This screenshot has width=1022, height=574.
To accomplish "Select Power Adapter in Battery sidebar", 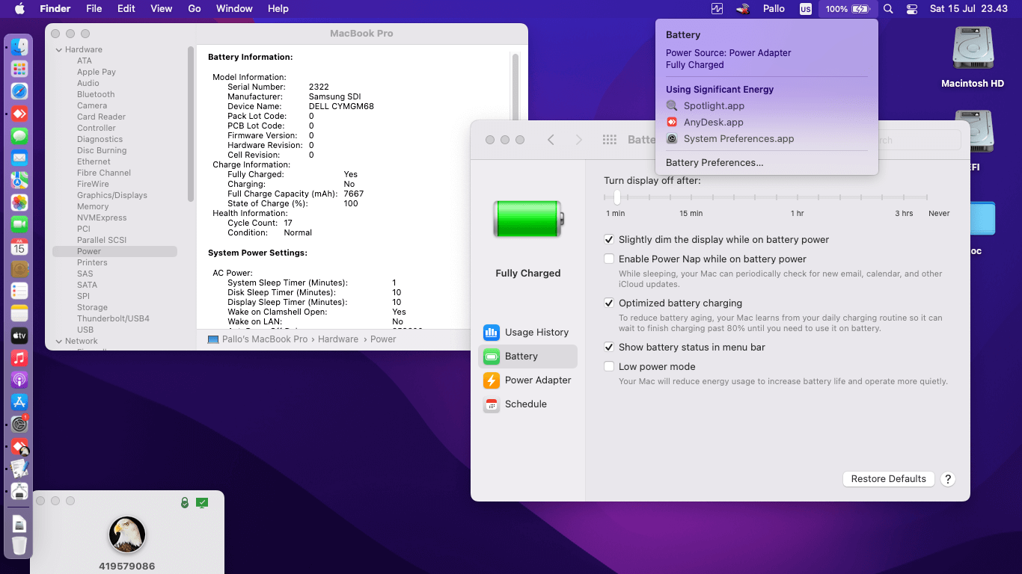I will click(x=527, y=380).
